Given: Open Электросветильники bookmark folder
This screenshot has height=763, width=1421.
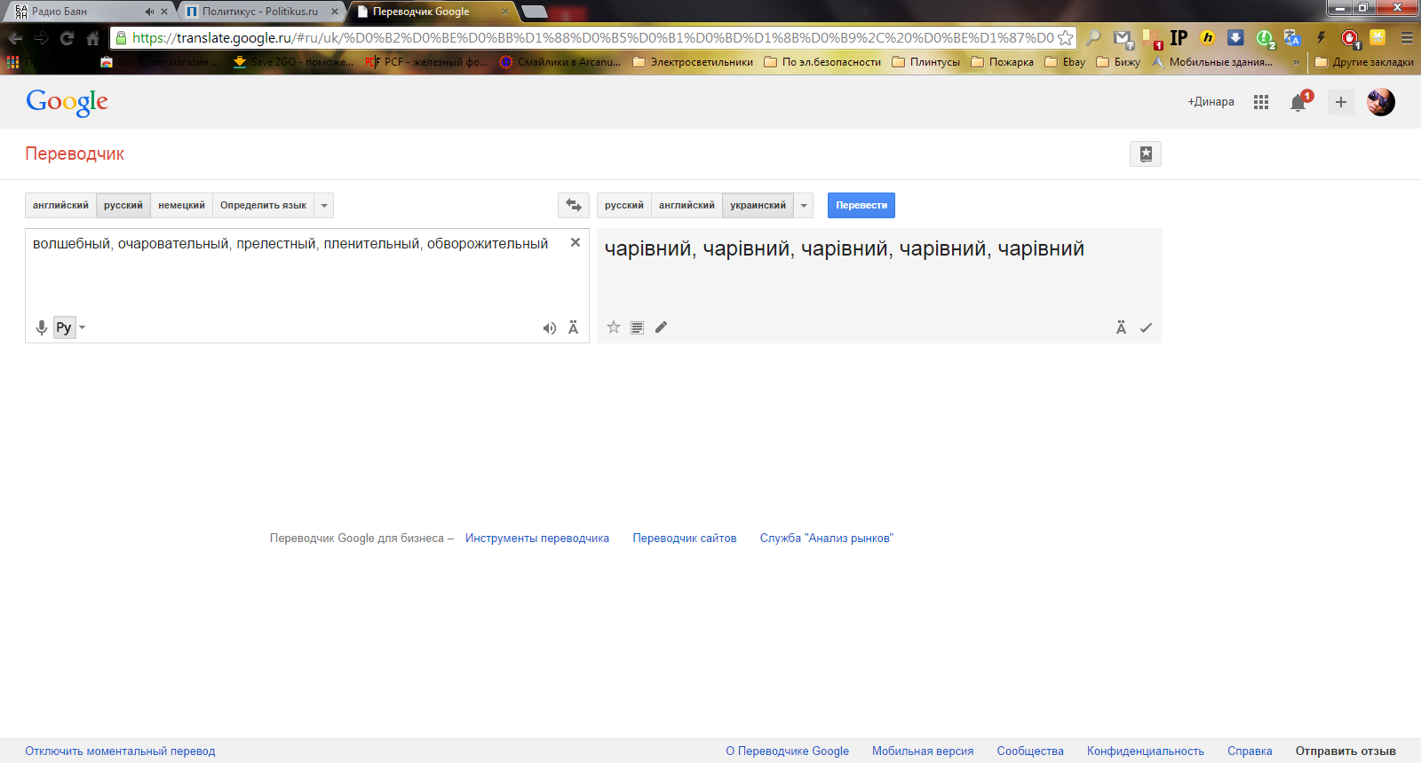Looking at the screenshot, I should click(693, 62).
